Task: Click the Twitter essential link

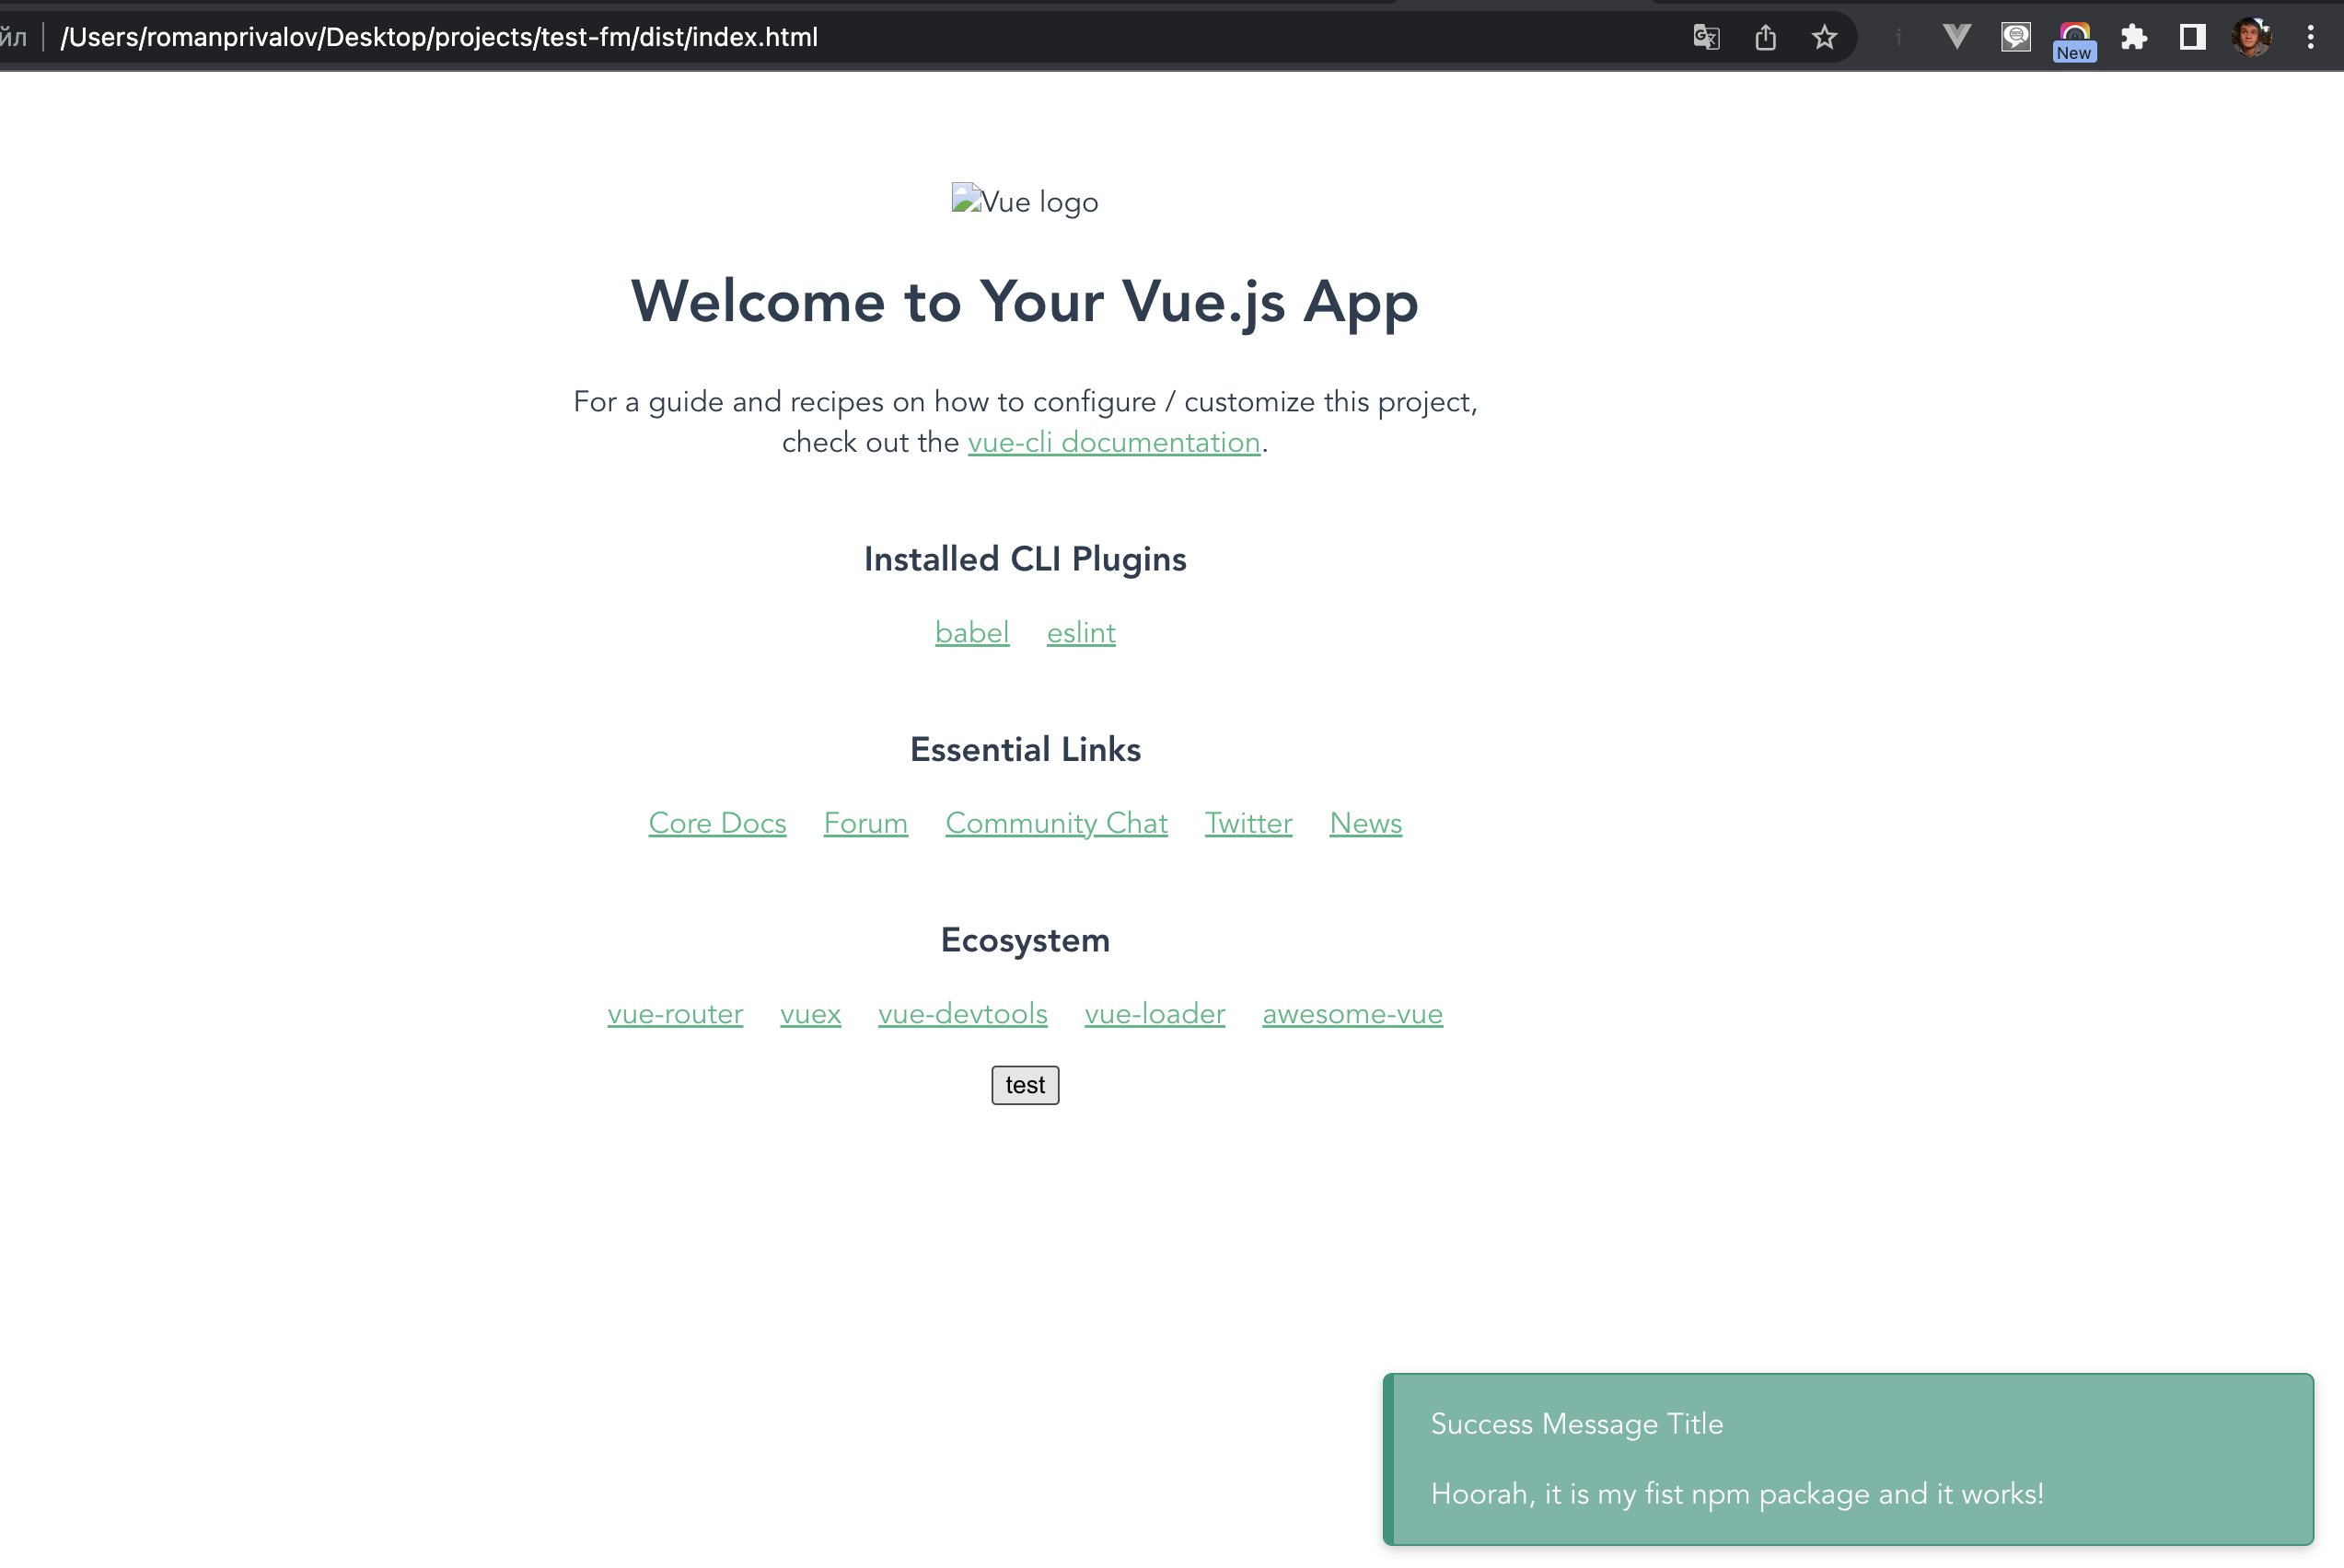Action: click(1248, 823)
